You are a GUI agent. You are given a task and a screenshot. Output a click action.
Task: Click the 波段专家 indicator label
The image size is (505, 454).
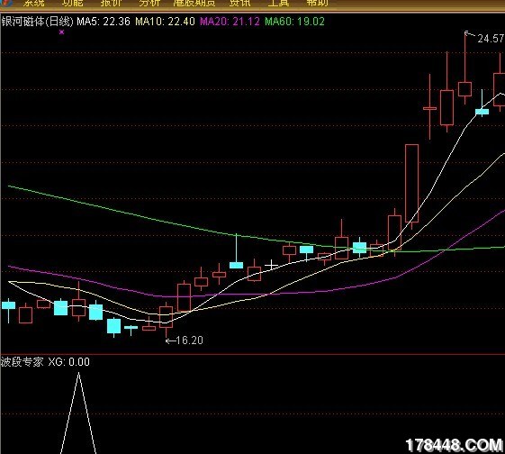(x=22, y=362)
